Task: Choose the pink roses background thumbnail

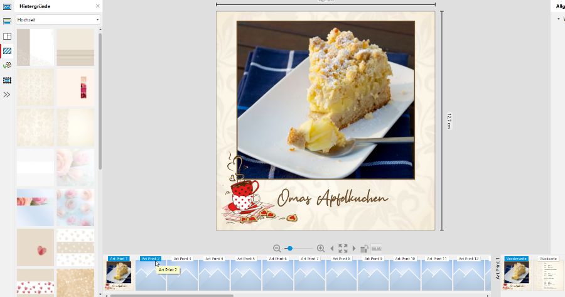Action: (x=75, y=168)
